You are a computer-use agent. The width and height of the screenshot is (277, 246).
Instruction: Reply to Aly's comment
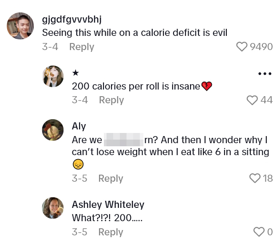point(111,178)
